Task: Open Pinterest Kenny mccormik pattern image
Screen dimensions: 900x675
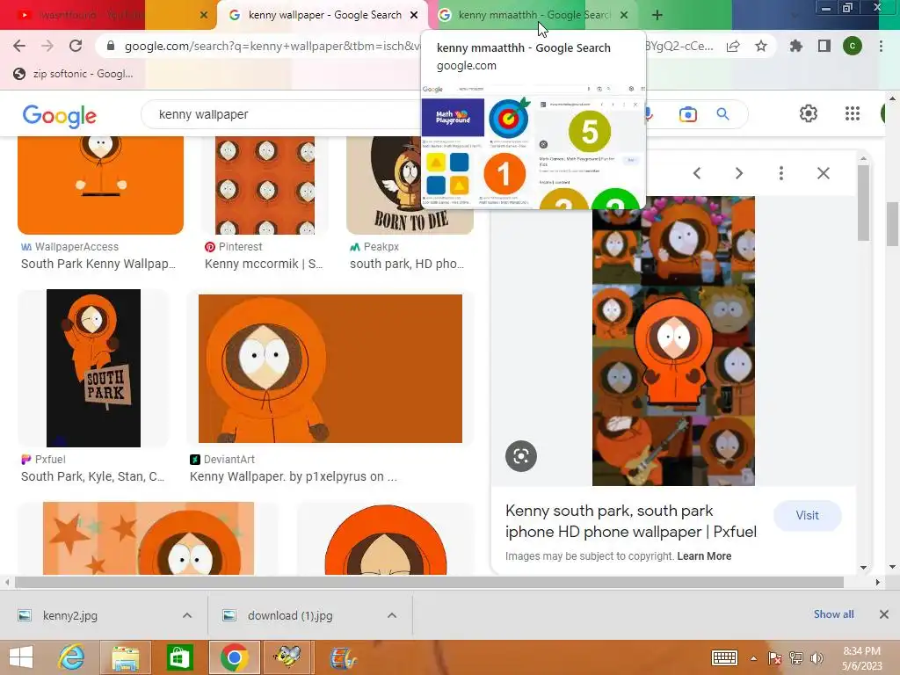Action: pyautogui.click(x=265, y=185)
